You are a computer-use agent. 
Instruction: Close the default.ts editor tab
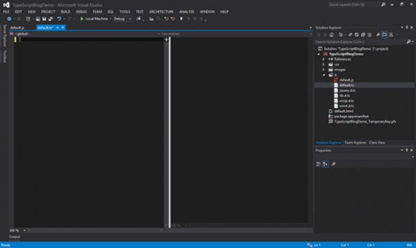[63, 27]
